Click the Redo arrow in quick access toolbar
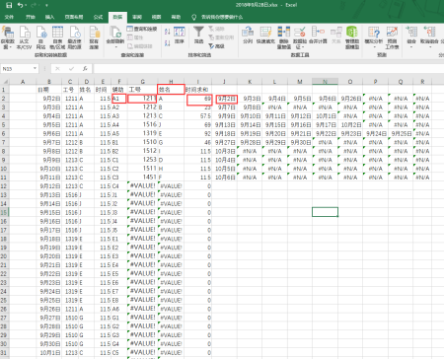 pos(34,5)
